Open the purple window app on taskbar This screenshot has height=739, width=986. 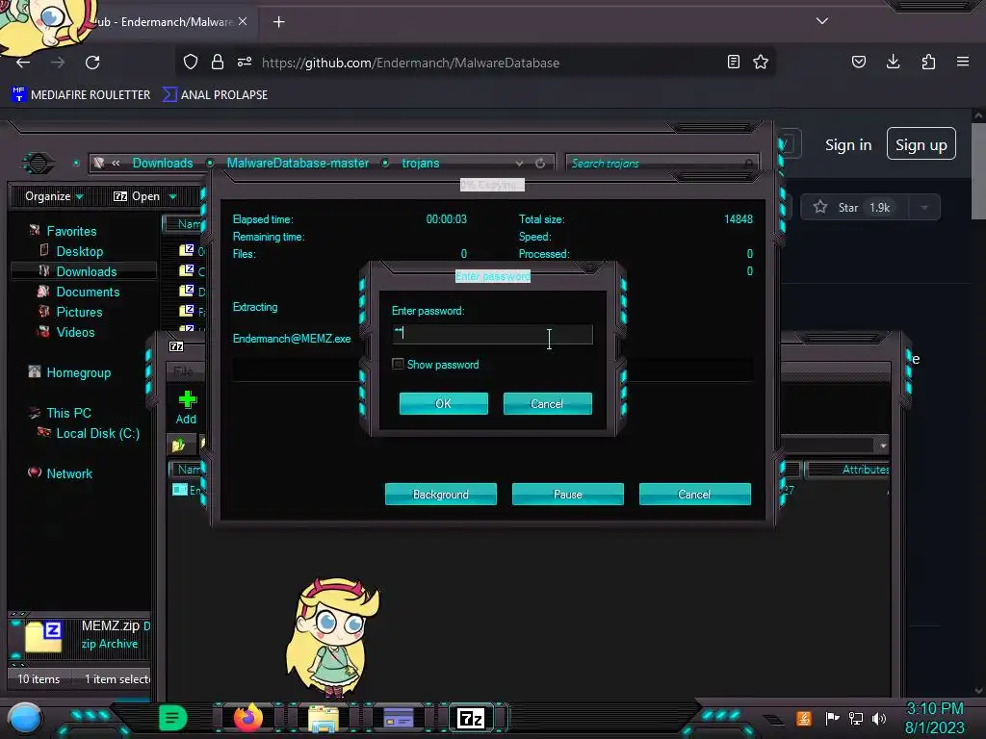[x=398, y=718]
